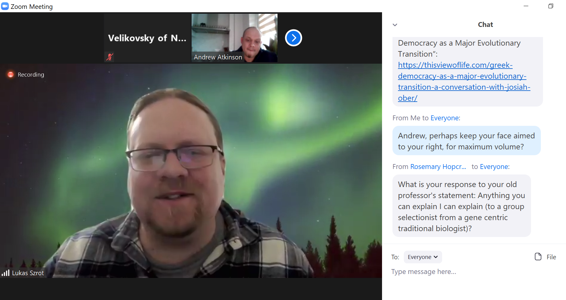The width and height of the screenshot is (566, 300).
Task: Select Andrew Atkinson's video thumbnail
Action: tap(234, 38)
